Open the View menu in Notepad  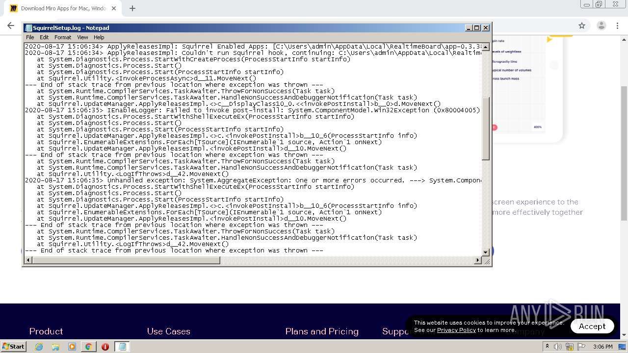[82, 37]
